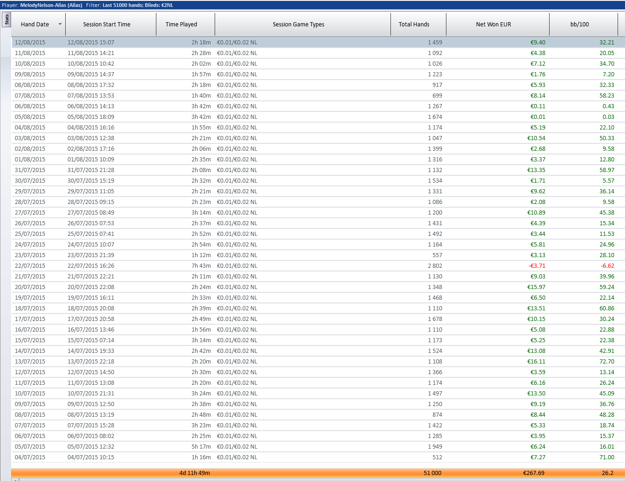Viewport: 625px width, 481px height.
Task: Select session start 06/07/2015 08:02
Action: pyautogui.click(x=91, y=436)
